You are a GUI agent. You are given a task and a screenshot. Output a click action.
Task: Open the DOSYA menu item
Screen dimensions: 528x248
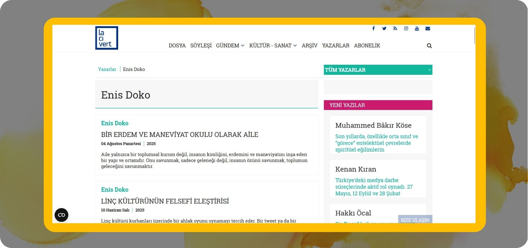177,46
